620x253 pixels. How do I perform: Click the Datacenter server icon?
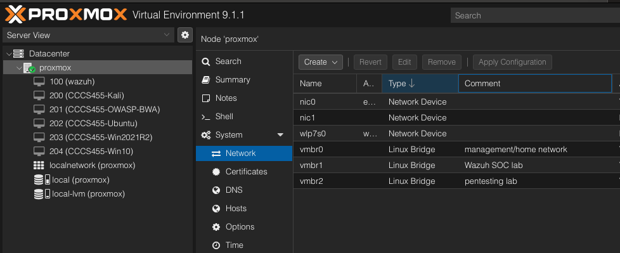(x=18, y=53)
